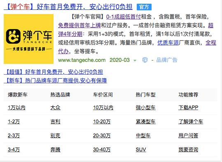Click the 保 guarantee shield icon
222x162 pixels.
145,60
